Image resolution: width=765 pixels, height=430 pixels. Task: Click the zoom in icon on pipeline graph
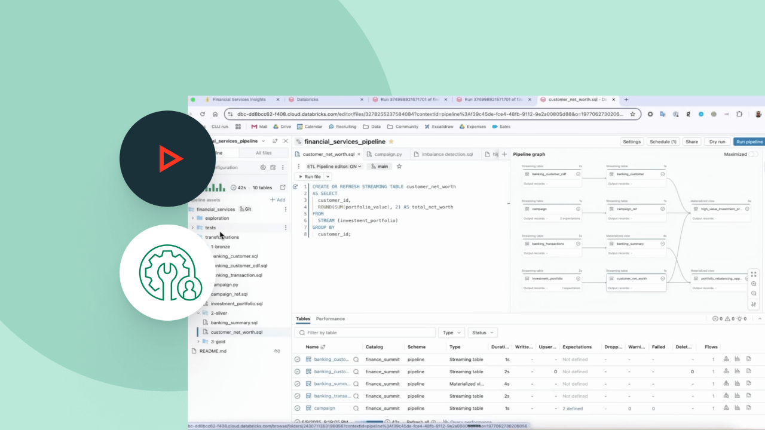coord(754,284)
